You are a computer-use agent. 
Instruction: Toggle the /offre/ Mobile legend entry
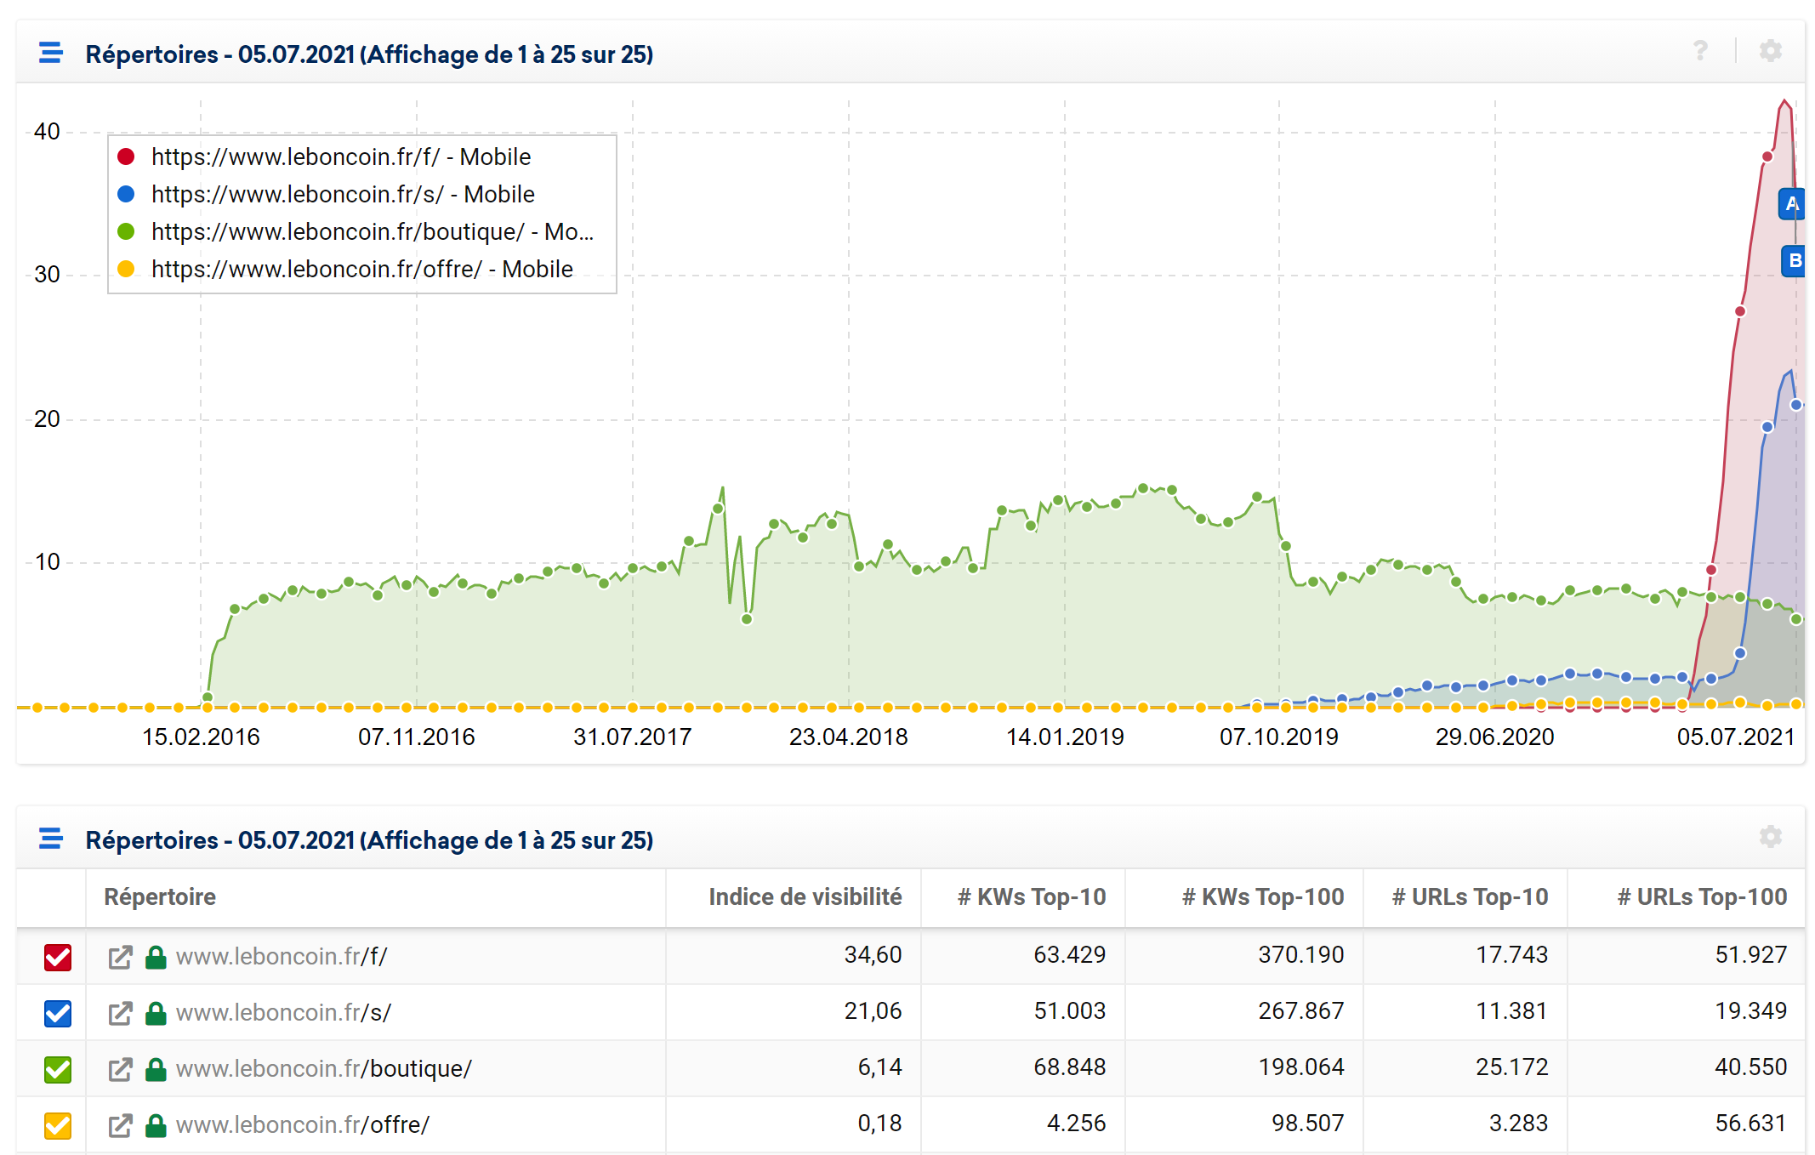344,269
